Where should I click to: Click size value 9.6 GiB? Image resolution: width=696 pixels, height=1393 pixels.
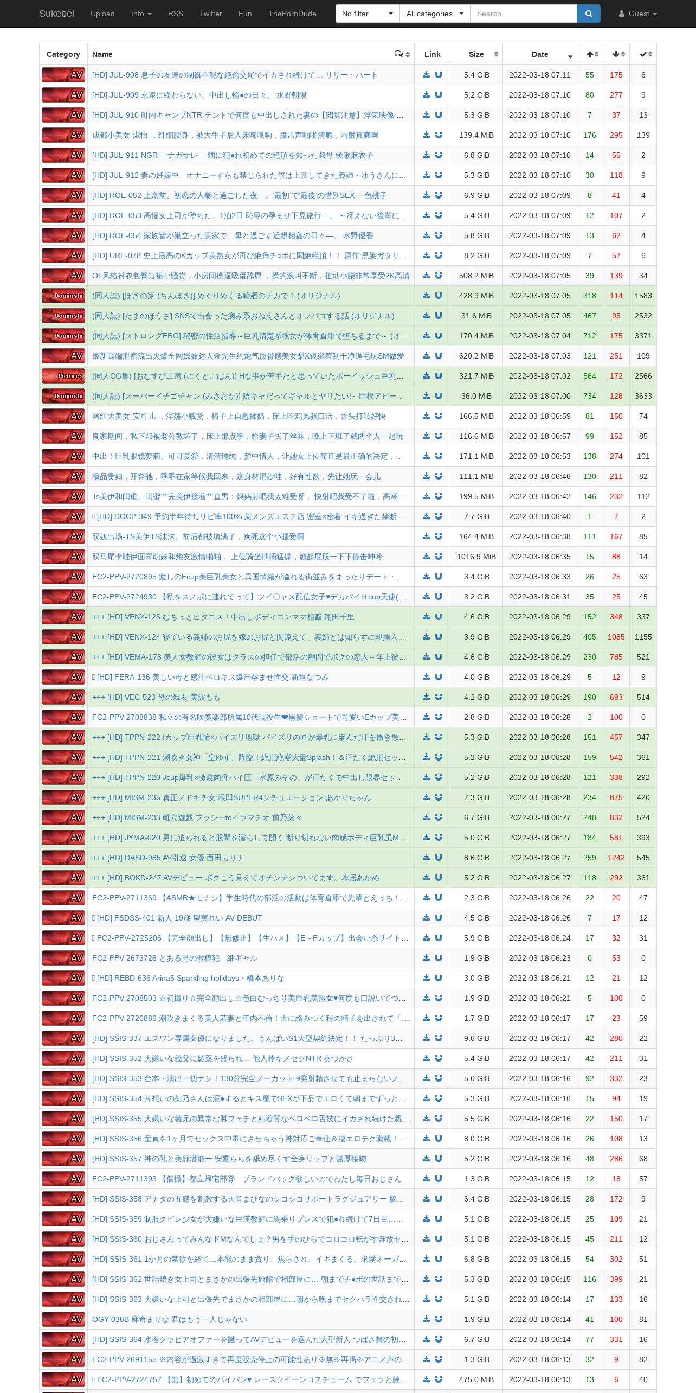pyautogui.click(x=476, y=1038)
